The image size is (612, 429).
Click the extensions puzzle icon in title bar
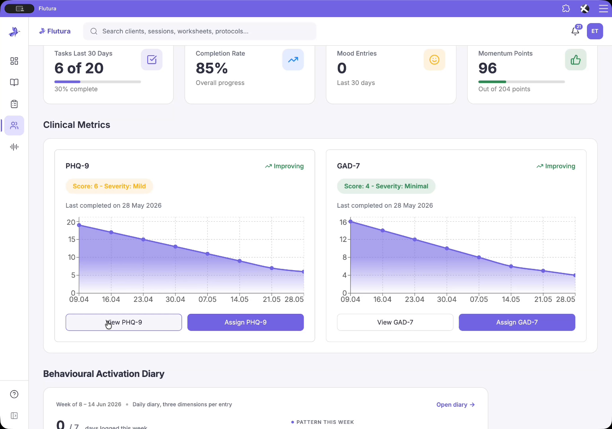coord(566,8)
